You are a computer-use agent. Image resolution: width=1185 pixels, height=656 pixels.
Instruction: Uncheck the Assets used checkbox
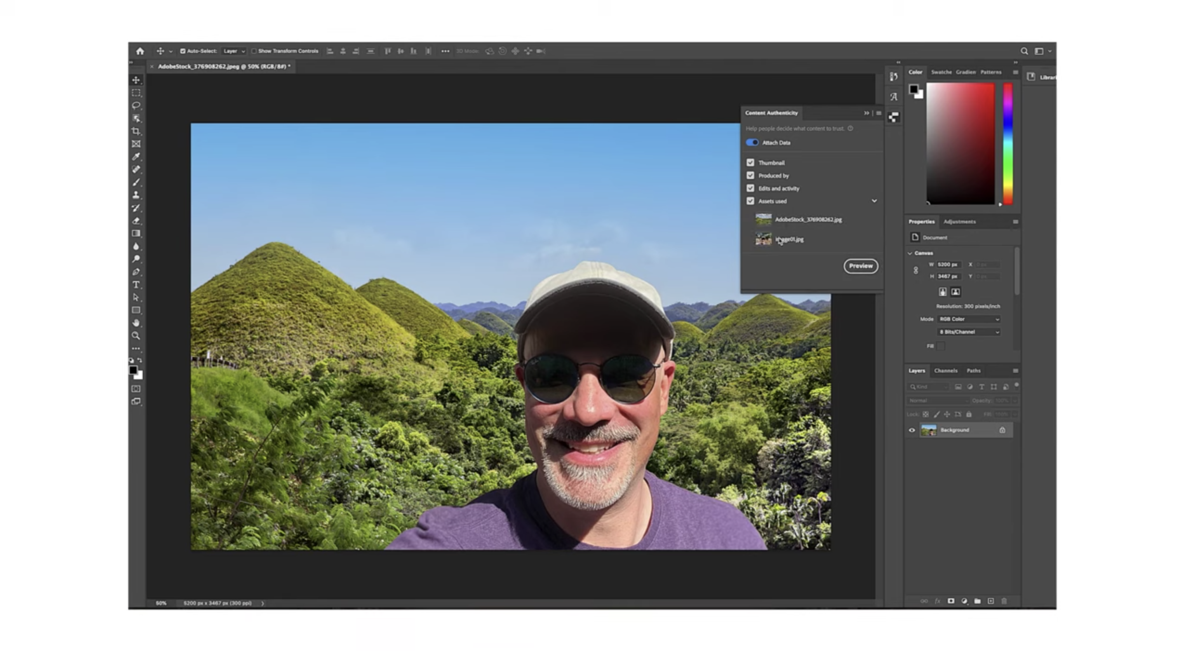point(751,201)
